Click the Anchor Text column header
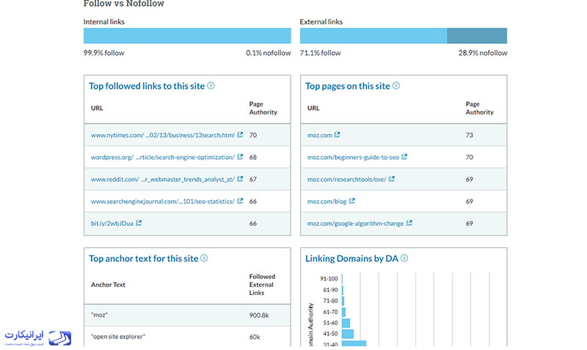This screenshot has height=350, width=587. [108, 285]
